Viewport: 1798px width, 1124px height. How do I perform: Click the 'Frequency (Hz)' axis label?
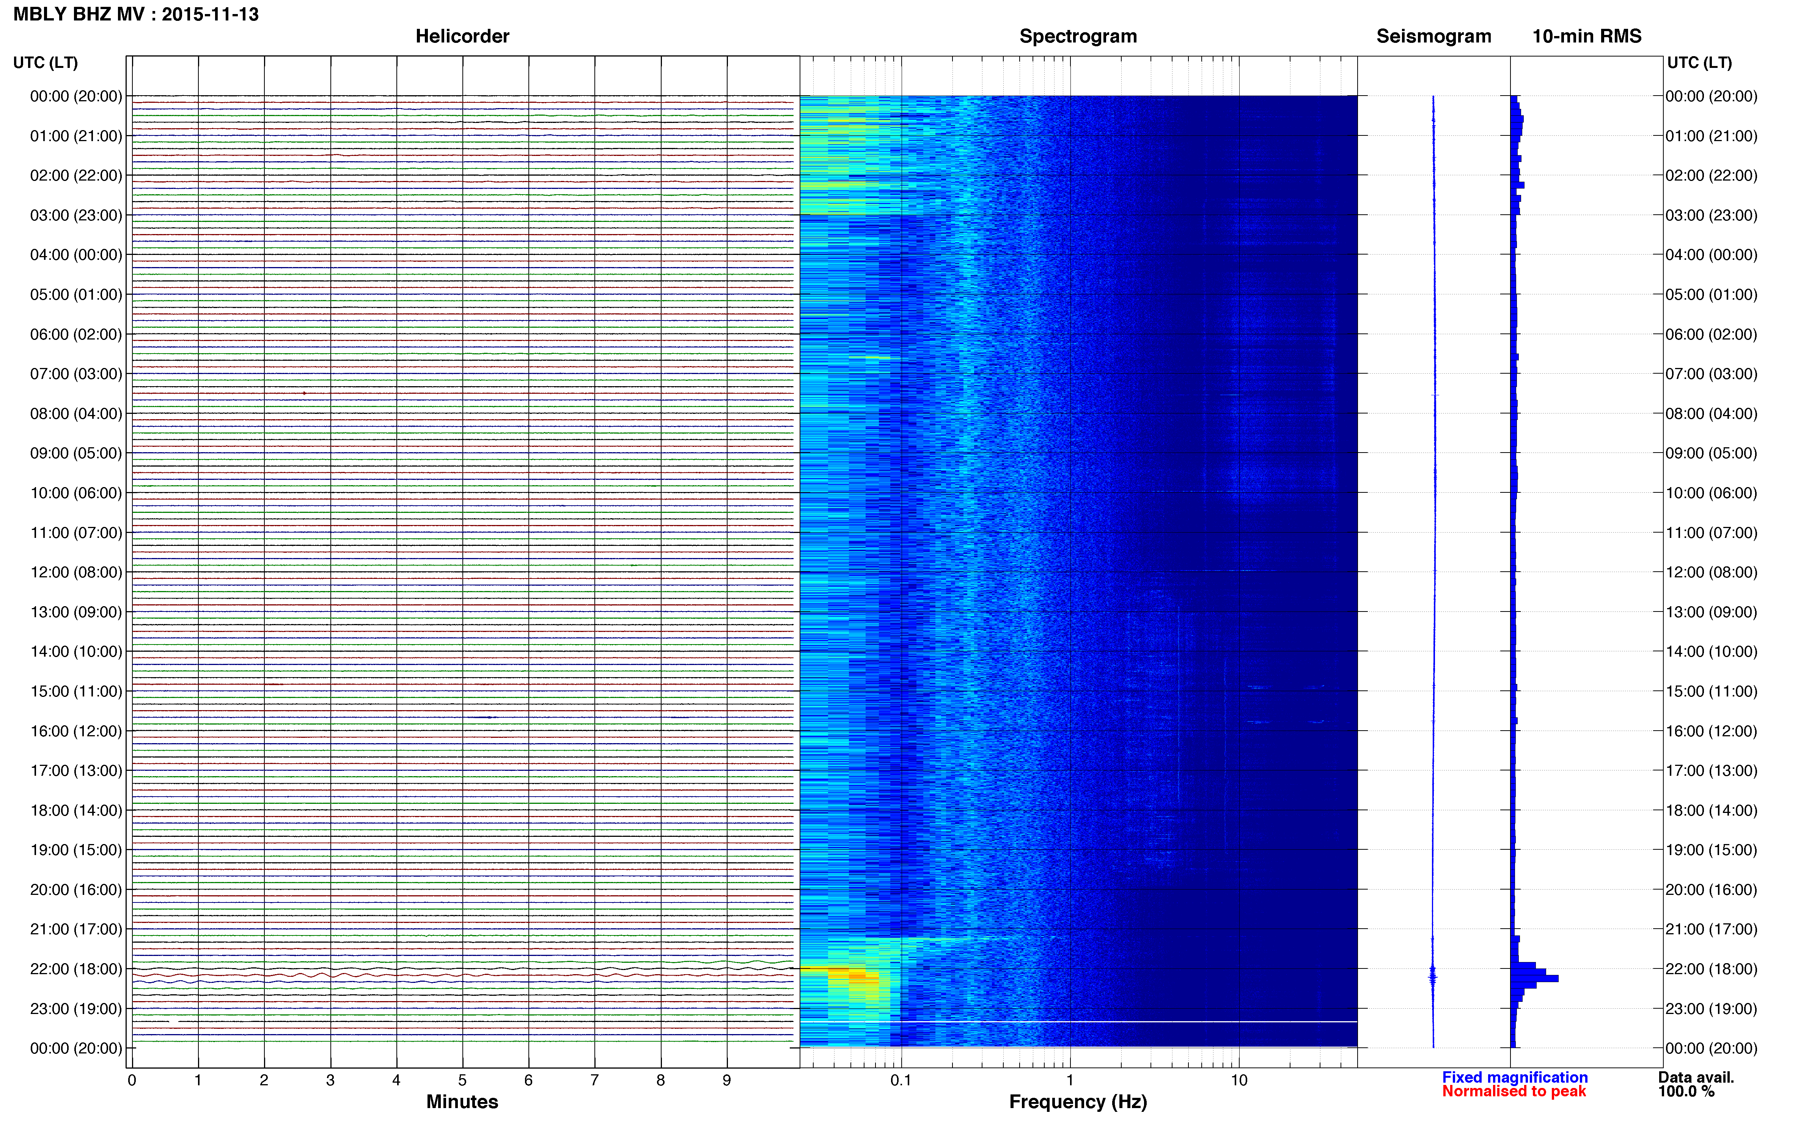pos(1078,1102)
